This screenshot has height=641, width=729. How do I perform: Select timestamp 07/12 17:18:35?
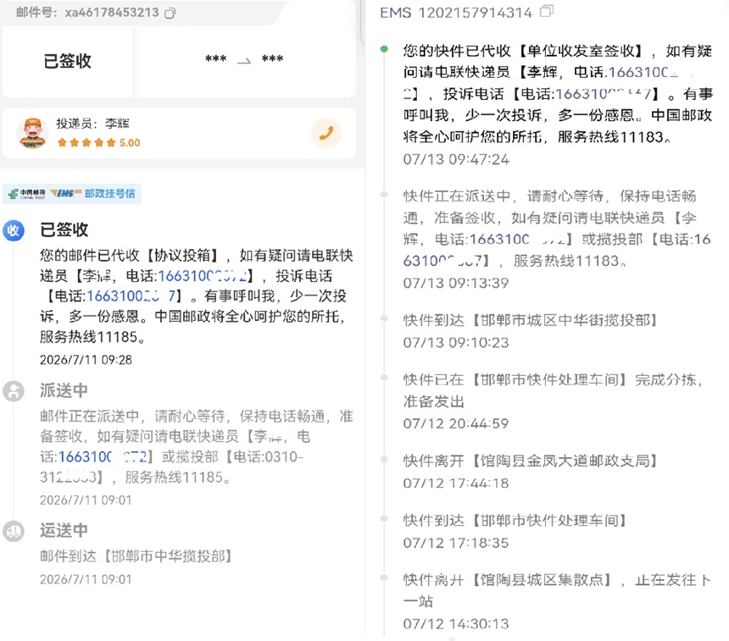pyautogui.click(x=456, y=543)
